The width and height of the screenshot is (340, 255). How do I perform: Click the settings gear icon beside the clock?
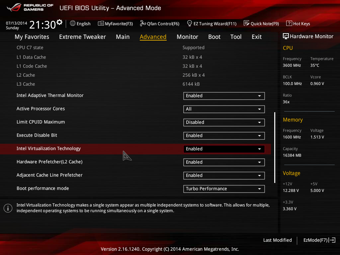59,22
